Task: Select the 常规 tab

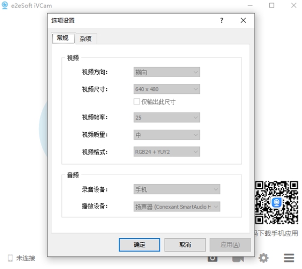Action: 63,38
